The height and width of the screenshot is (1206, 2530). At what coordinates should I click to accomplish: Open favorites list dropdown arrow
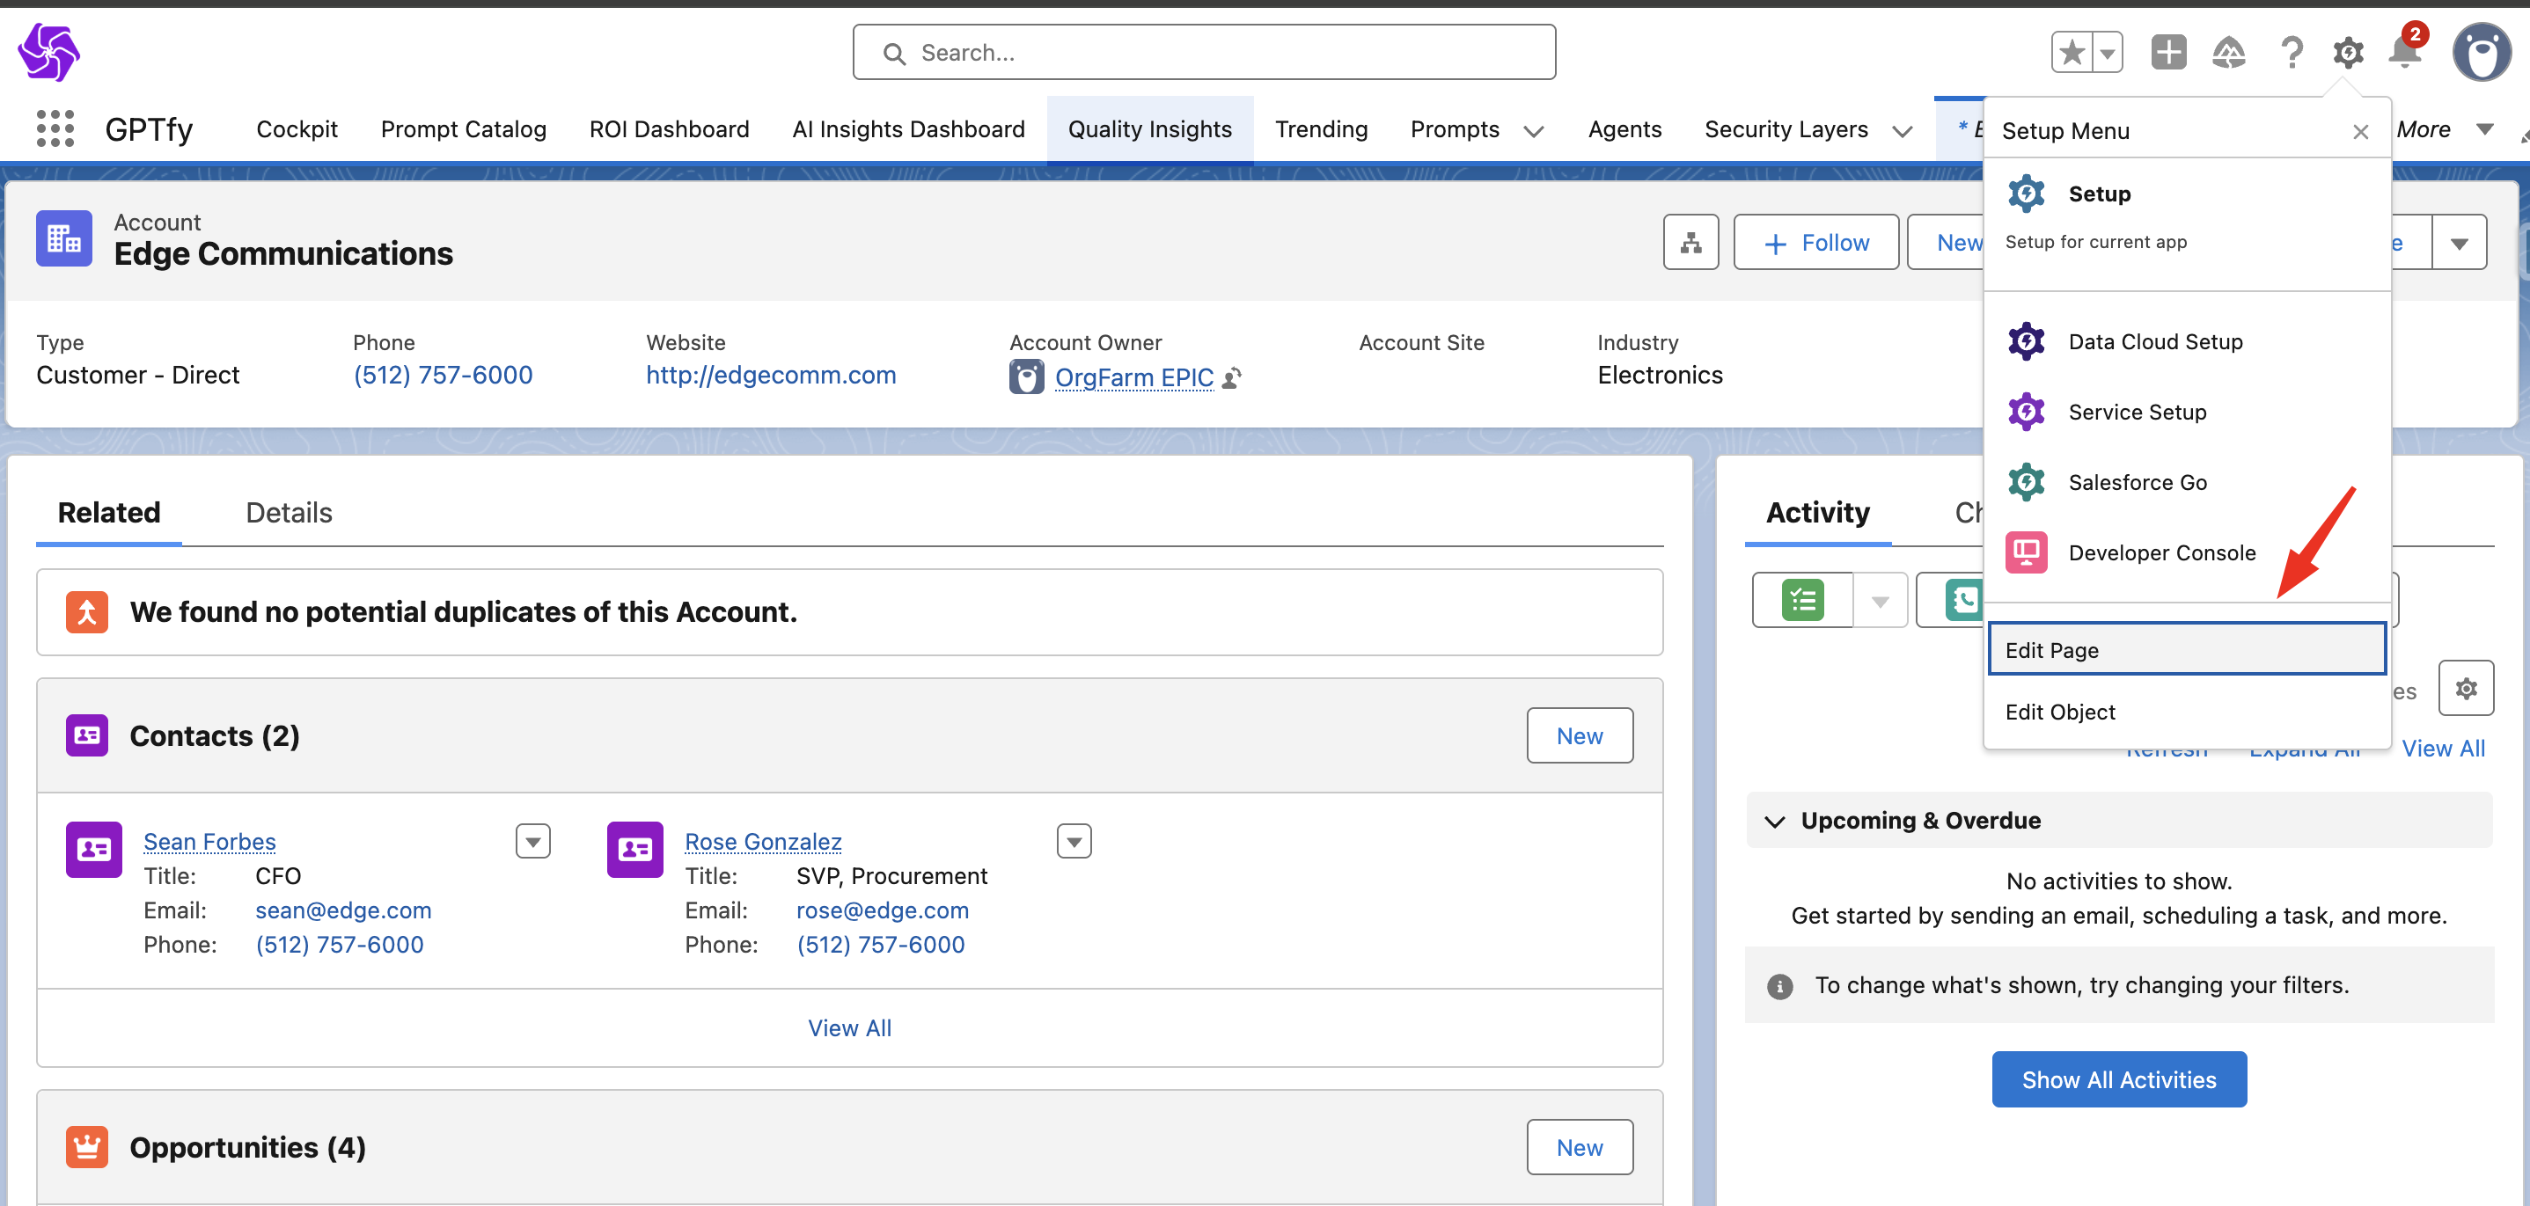pos(2107,52)
